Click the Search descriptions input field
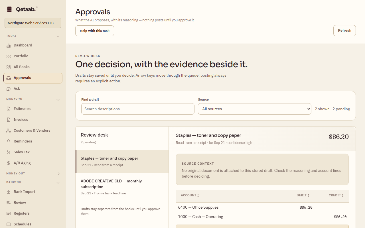The image size is (365, 228). 138,109
